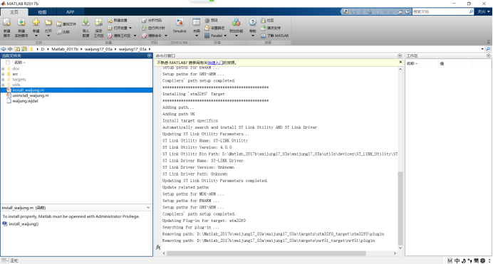
Task: Click the search icon in documentation search box
Action: click(471, 11)
